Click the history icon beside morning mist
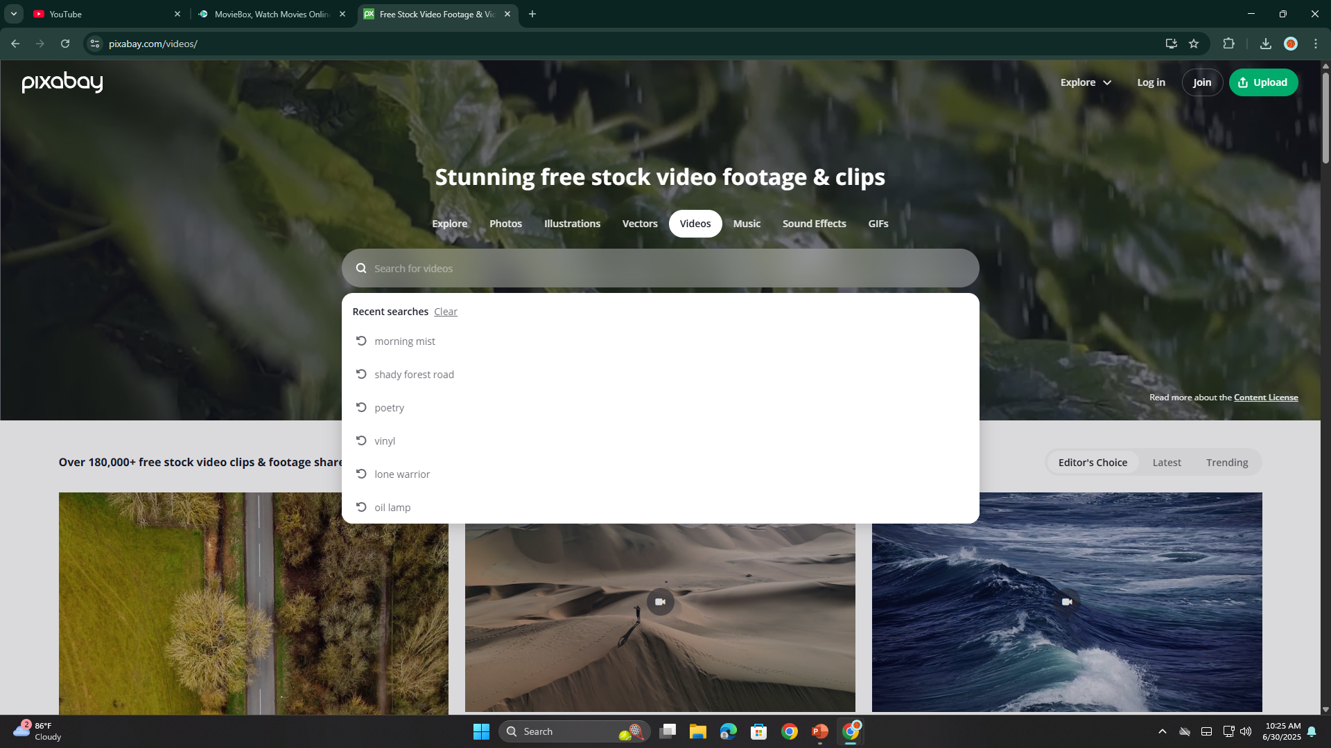The width and height of the screenshot is (1331, 748). pyautogui.click(x=361, y=341)
